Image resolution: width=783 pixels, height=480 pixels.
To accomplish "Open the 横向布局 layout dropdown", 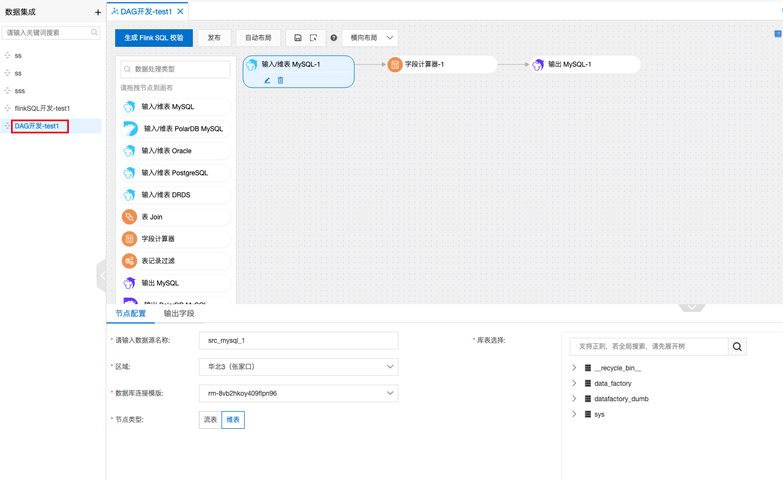I will coord(370,38).
